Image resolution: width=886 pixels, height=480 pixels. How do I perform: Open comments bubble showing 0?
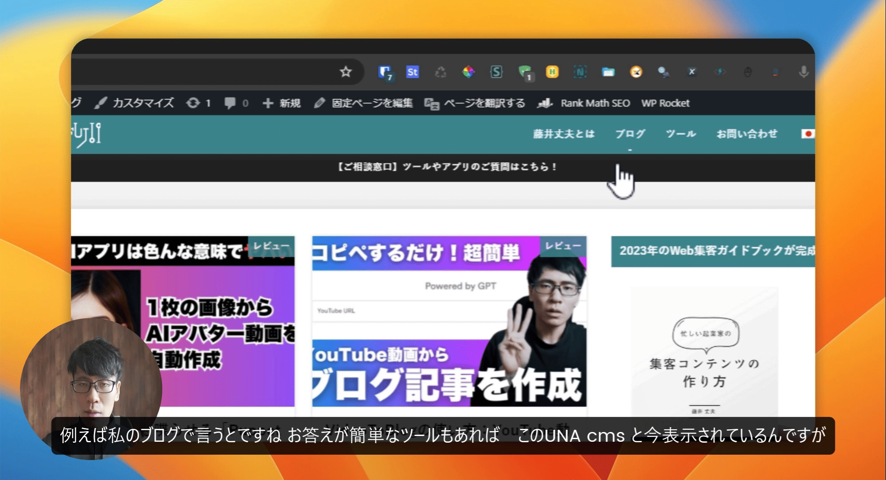point(236,103)
